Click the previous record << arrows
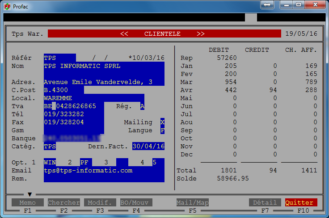The height and width of the screenshot is (218, 329). (124, 34)
